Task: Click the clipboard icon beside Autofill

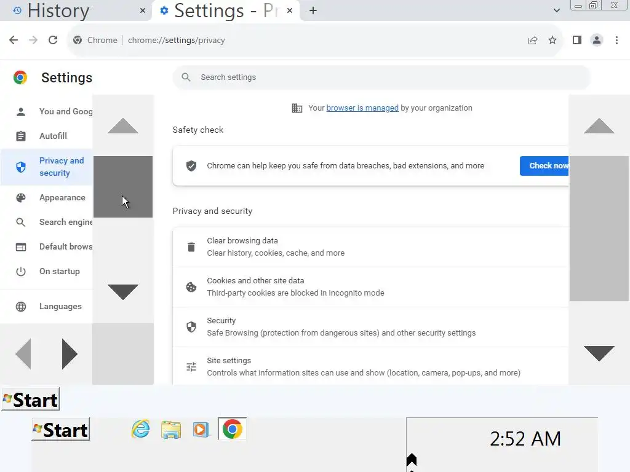Action: pos(21,136)
